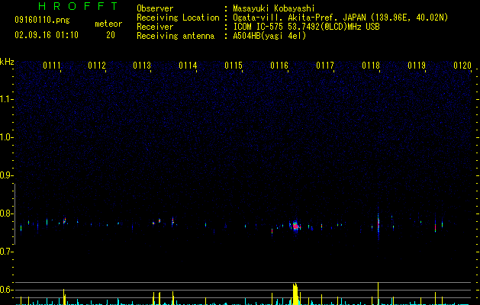480x305 pixels.
Task: Click the Receiver label
Action: click(x=155, y=27)
